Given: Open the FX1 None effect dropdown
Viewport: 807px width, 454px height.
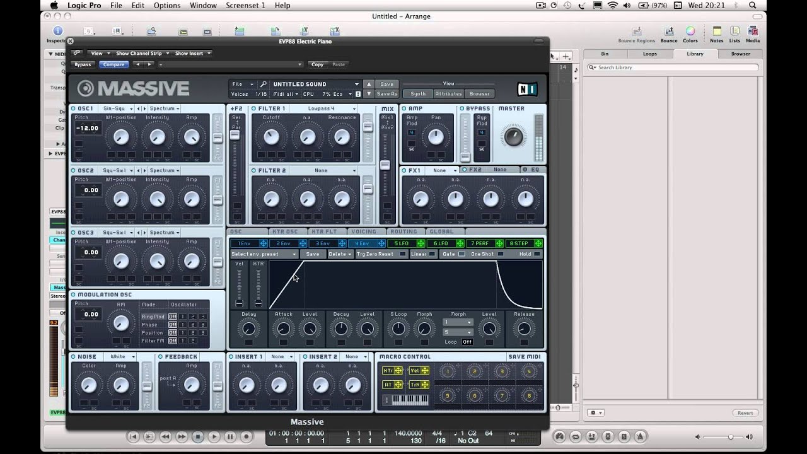Looking at the screenshot, I should click(442, 170).
